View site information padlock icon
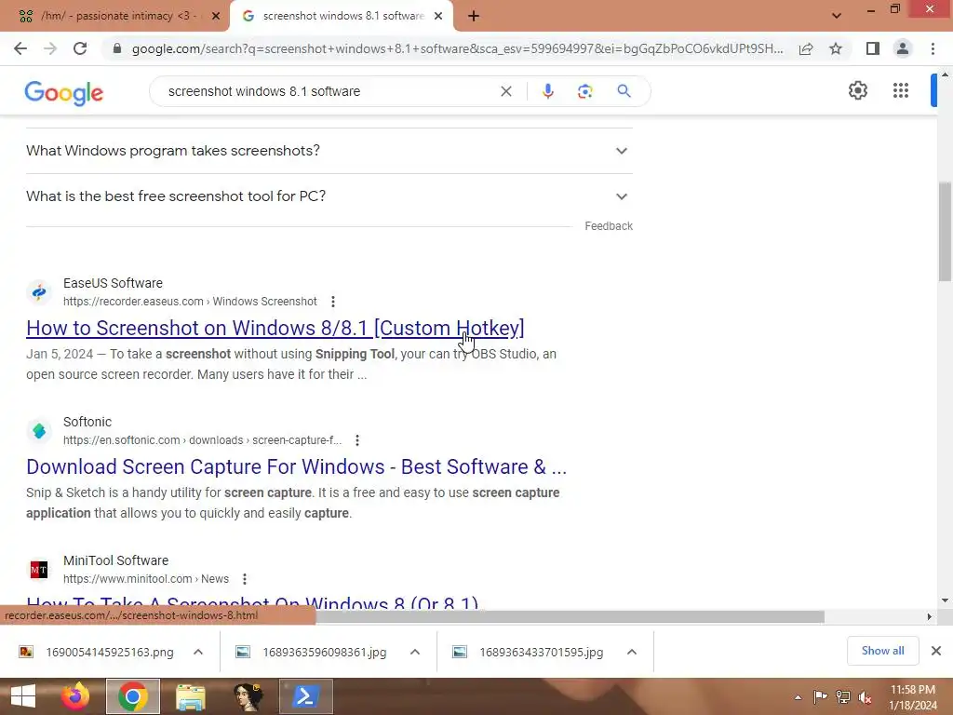 (117, 48)
